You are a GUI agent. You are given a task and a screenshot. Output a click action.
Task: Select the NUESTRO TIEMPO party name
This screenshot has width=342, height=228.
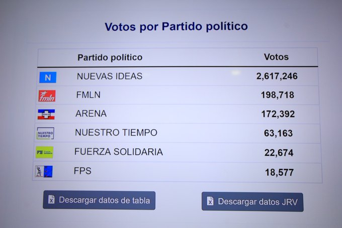116,133
